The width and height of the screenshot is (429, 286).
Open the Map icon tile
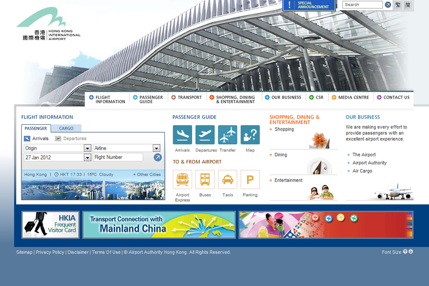[250, 135]
